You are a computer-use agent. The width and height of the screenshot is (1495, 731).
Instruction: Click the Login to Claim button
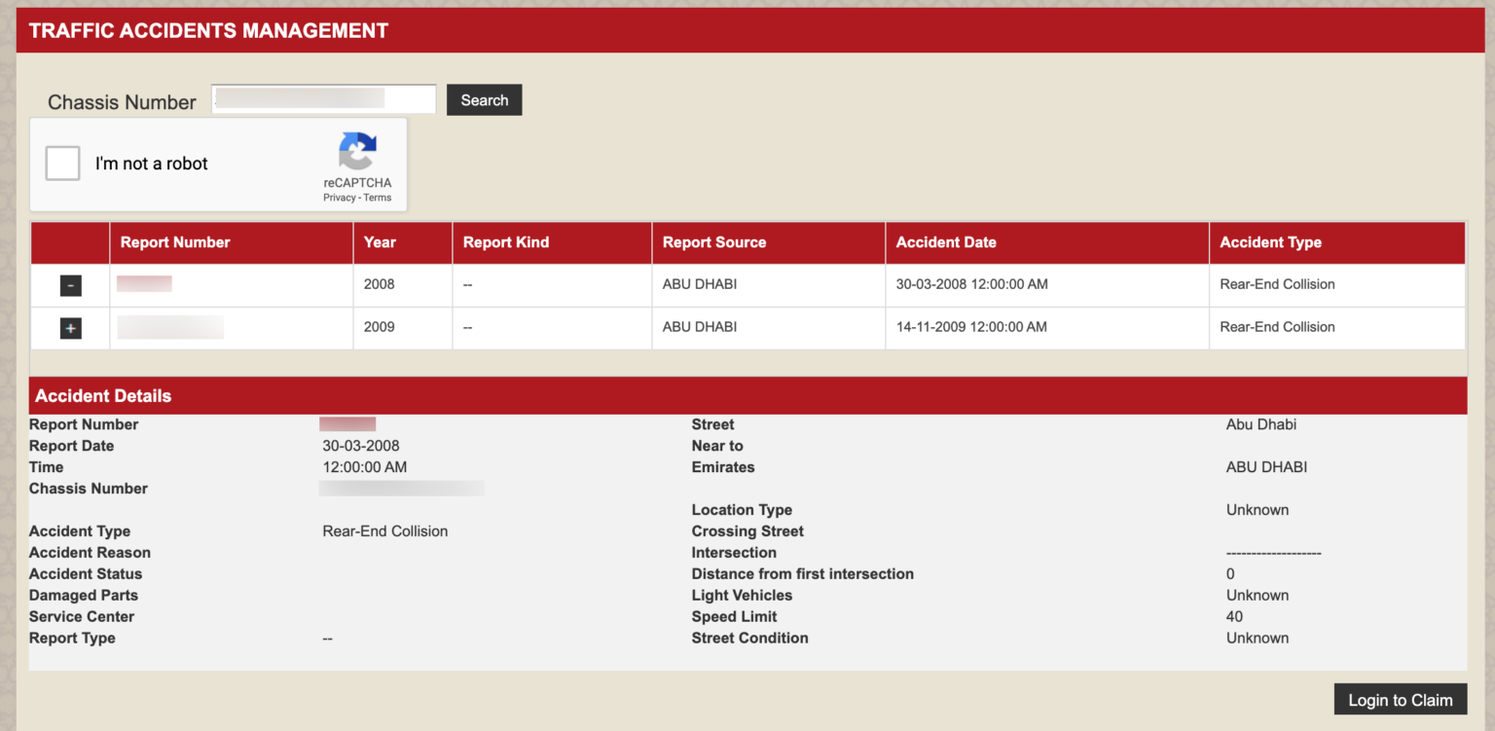(1400, 699)
